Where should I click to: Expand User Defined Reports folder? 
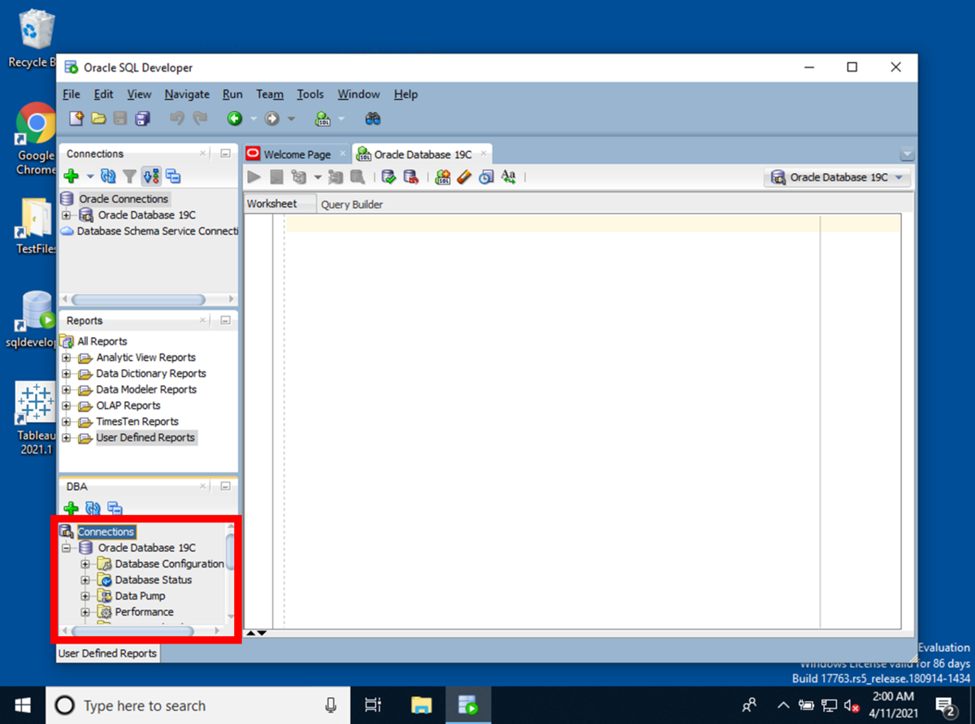coord(67,438)
